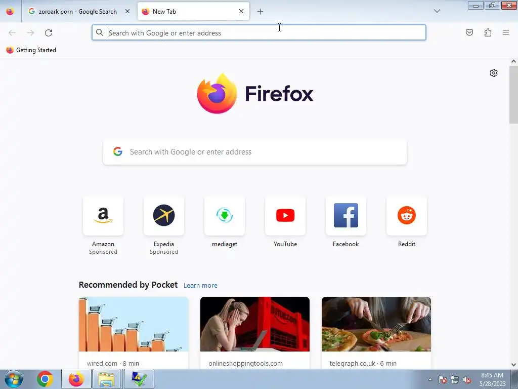Image resolution: width=518 pixels, height=389 pixels.
Task: Click the scrollbar down arrow
Action: (x=513, y=365)
